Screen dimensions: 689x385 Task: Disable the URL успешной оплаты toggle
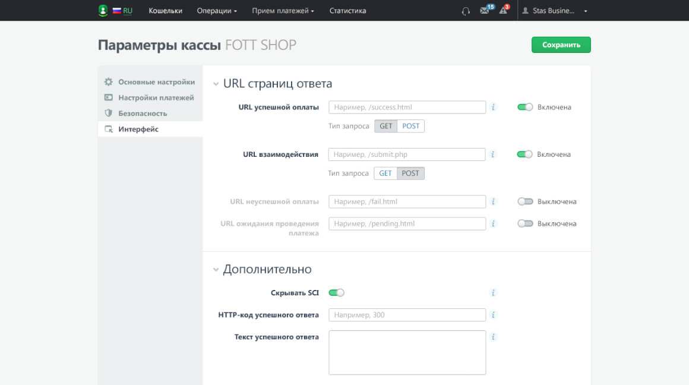click(525, 108)
